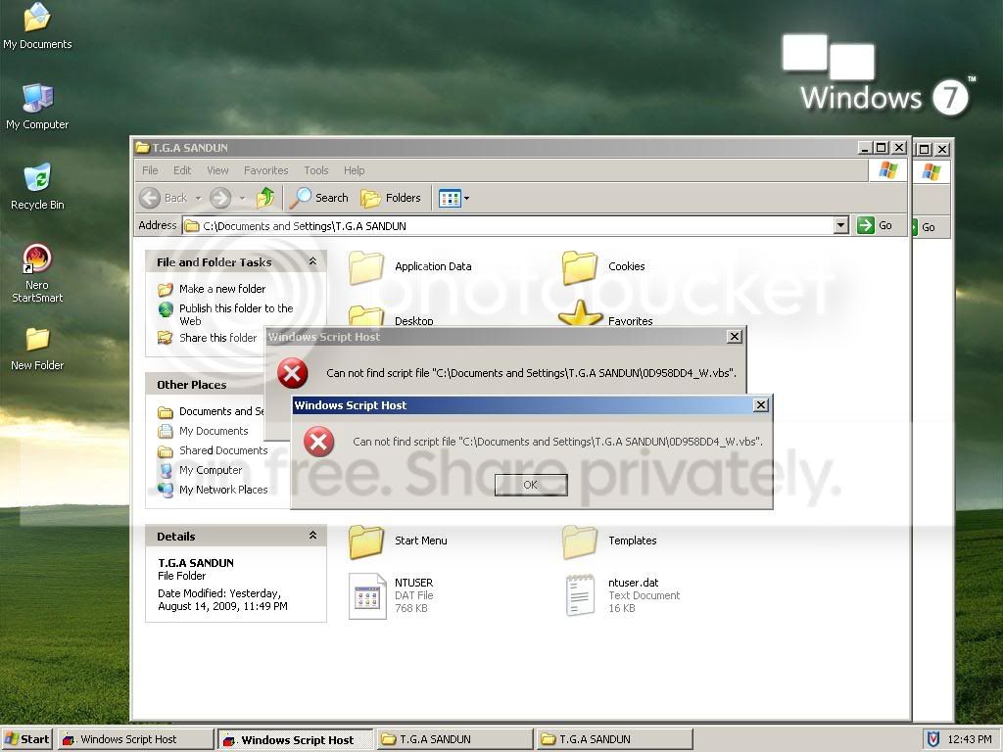Close the front Windows Script Host dialog
Image resolution: width=1003 pixels, height=752 pixels.
(x=760, y=404)
